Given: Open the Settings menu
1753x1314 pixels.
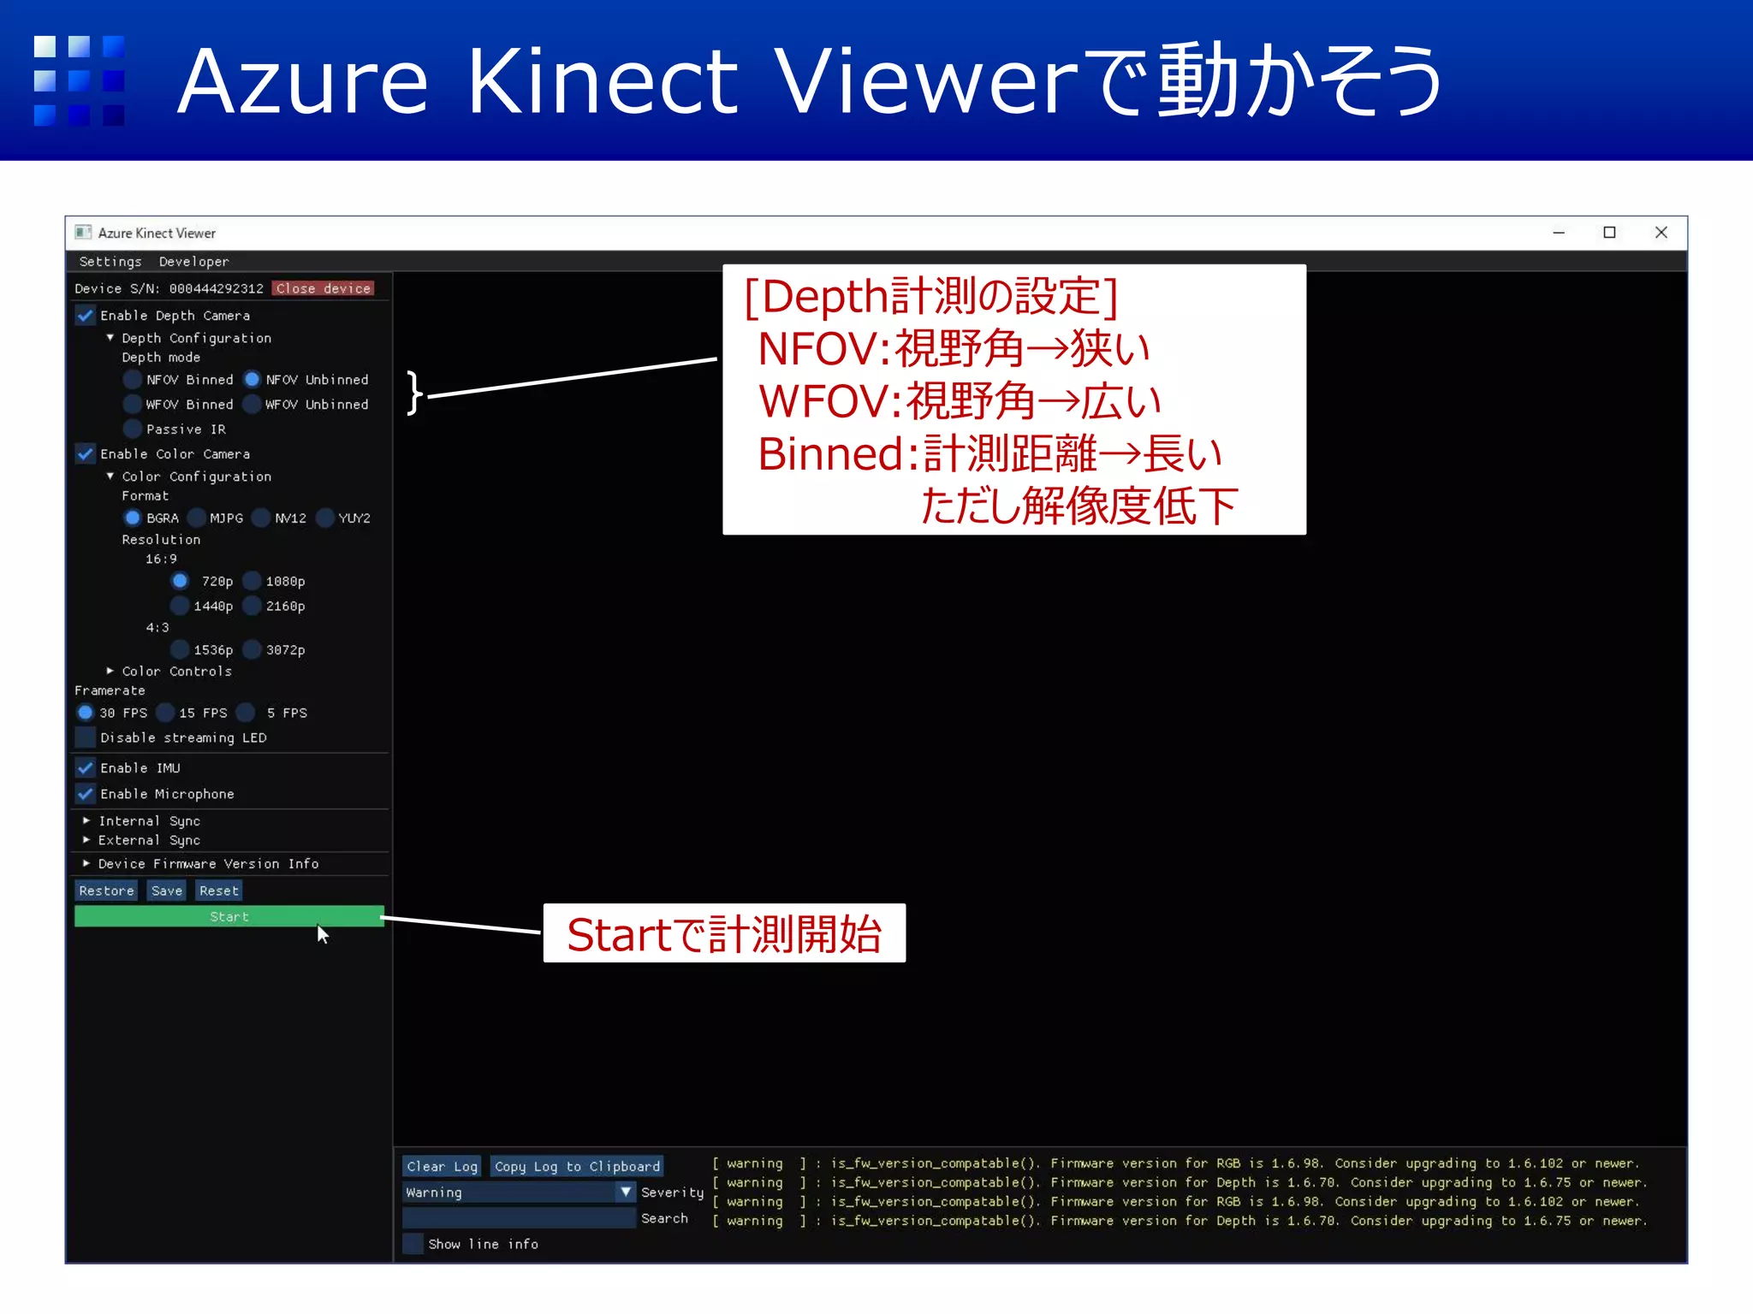Looking at the screenshot, I should (x=110, y=262).
